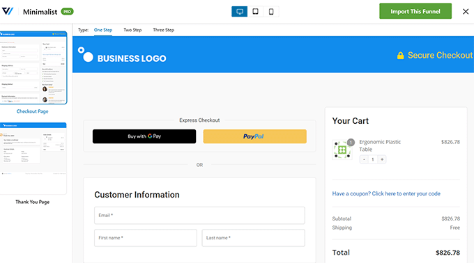Click Import This Funnel button

415,11
